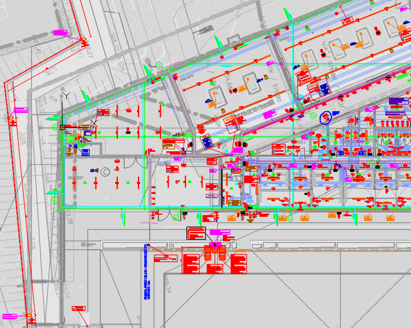Click the slope text 3,0% on left strip

[x=23, y=138]
